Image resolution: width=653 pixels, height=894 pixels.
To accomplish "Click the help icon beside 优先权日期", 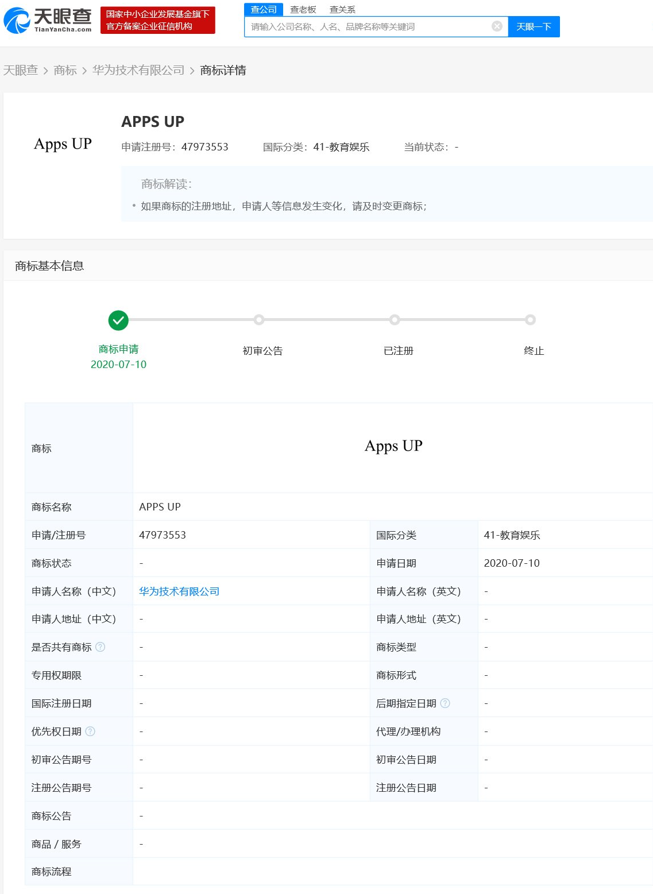I will (x=90, y=732).
